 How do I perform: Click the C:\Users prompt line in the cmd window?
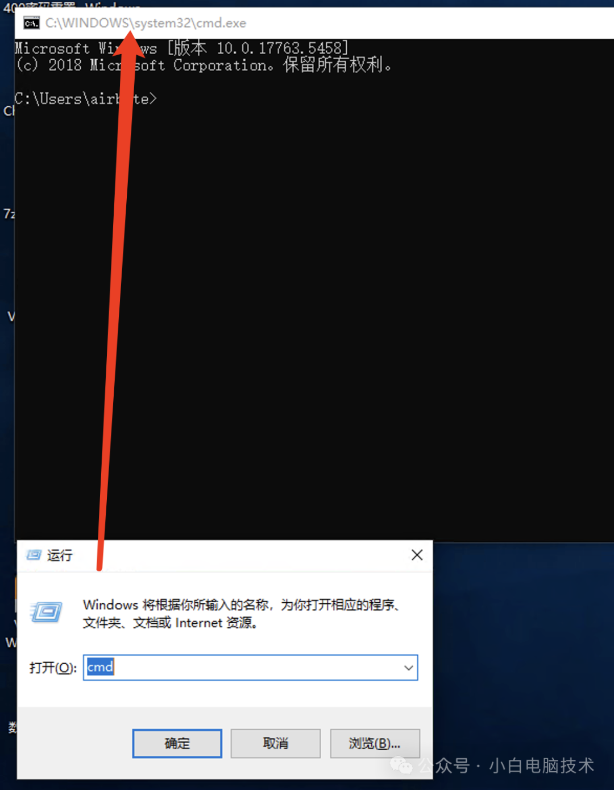(85, 99)
